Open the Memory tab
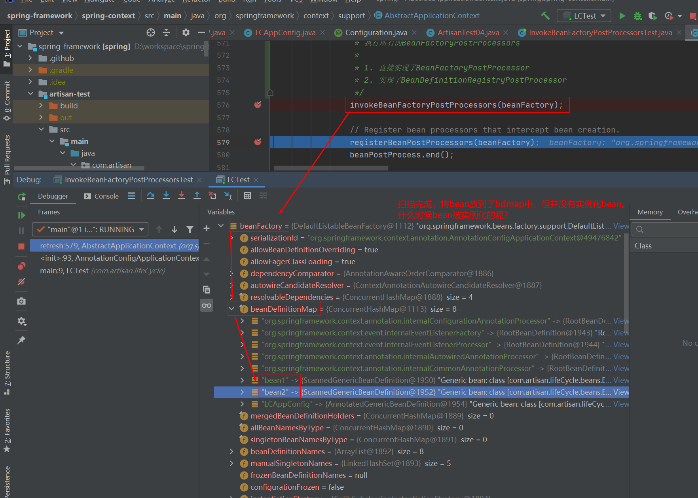This screenshot has height=498, width=698. point(650,212)
